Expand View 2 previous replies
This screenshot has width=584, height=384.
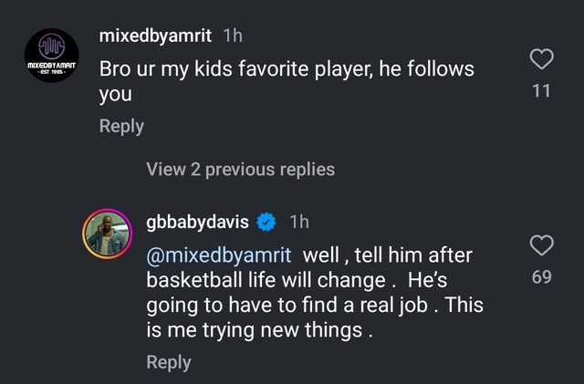(240, 169)
